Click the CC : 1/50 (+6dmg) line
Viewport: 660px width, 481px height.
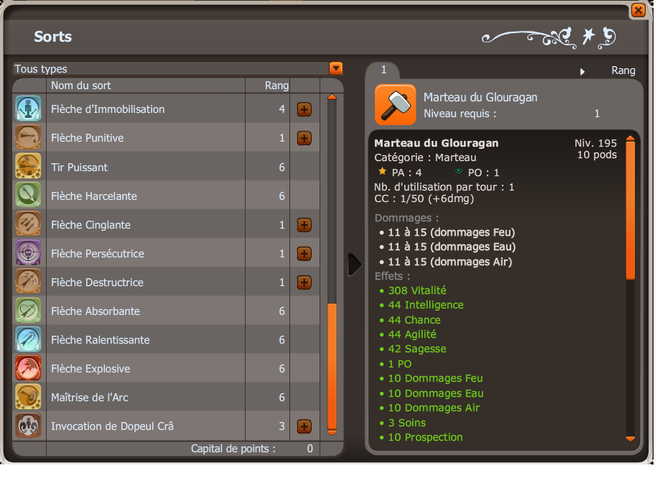[424, 198]
